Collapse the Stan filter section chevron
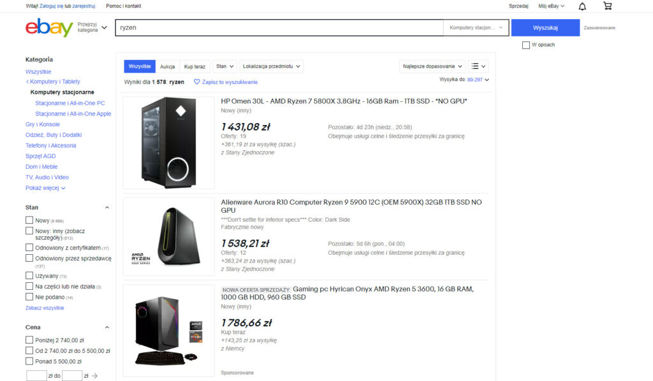The width and height of the screenshot is (653, 381). point(106,208)
